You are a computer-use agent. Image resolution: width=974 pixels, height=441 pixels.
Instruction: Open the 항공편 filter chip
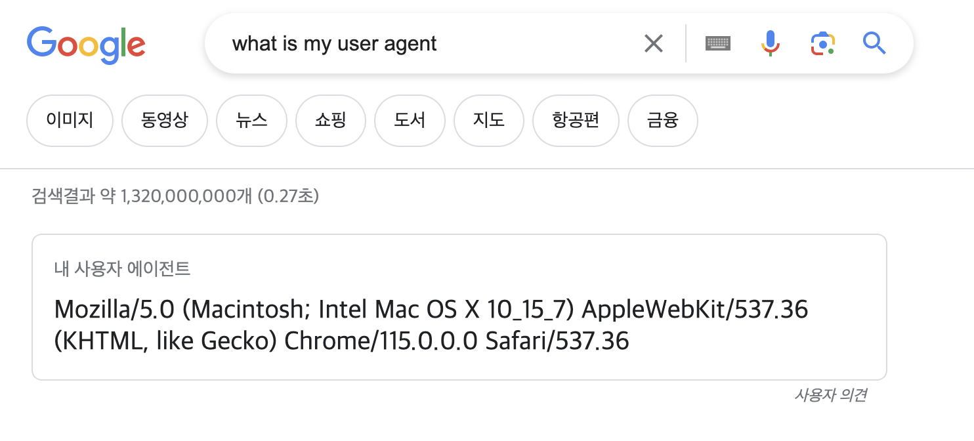tap(576, 121)
